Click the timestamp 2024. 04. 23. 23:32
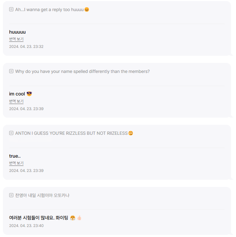236x237 pixels. coord(26,47)
